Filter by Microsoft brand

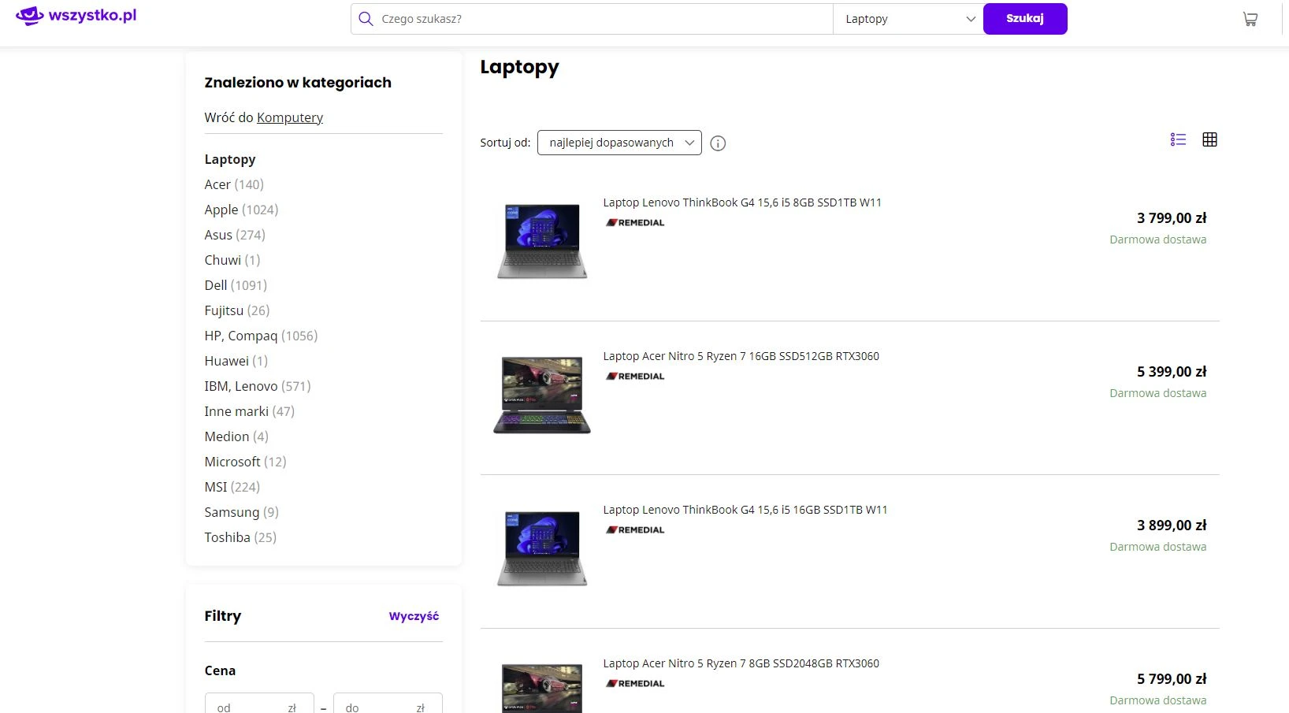(x=245, y=462)
